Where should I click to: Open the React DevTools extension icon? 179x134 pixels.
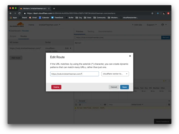coord(158,13)
